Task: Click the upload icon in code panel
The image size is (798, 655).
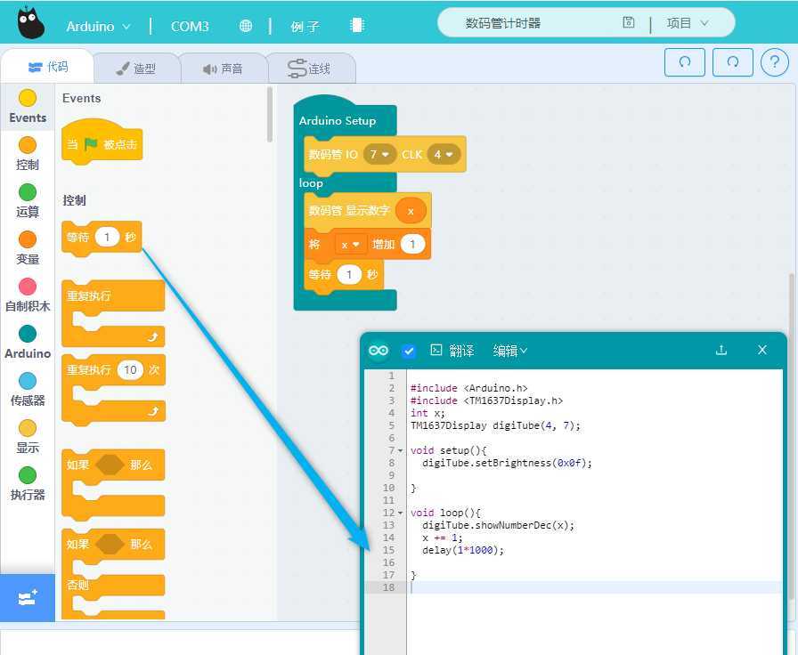Action: point(721,350)
